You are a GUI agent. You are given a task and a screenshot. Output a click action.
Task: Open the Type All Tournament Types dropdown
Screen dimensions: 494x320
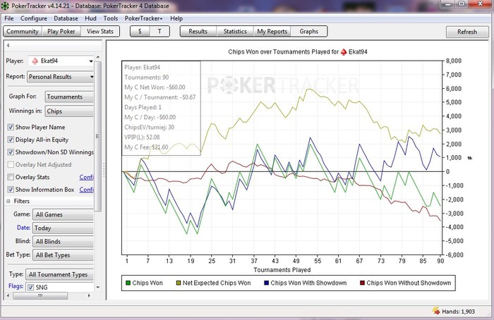click(x=60, y=274)
